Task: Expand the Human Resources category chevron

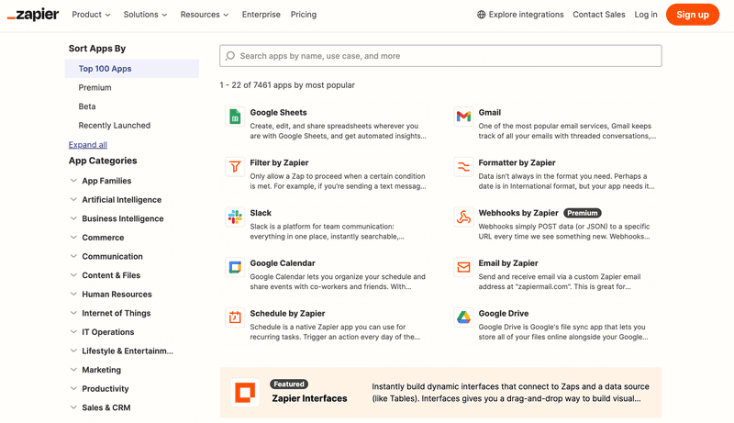Action: [73, 294]
